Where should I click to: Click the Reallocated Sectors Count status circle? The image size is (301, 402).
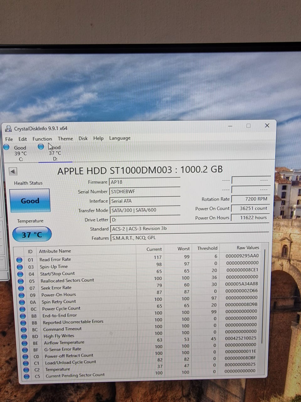21,281
